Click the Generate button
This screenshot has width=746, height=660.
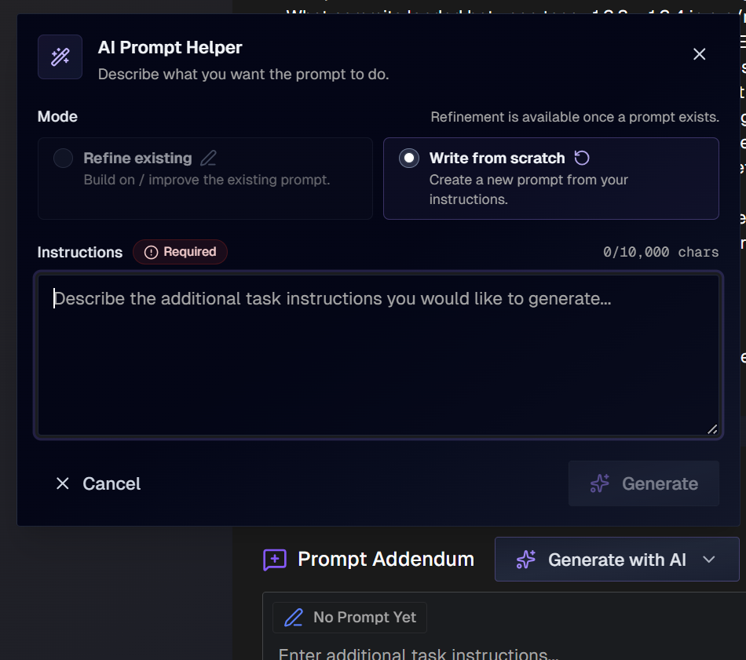(643, 483)
